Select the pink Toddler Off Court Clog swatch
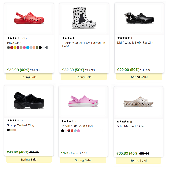The image size is (170, 170). 78,131
